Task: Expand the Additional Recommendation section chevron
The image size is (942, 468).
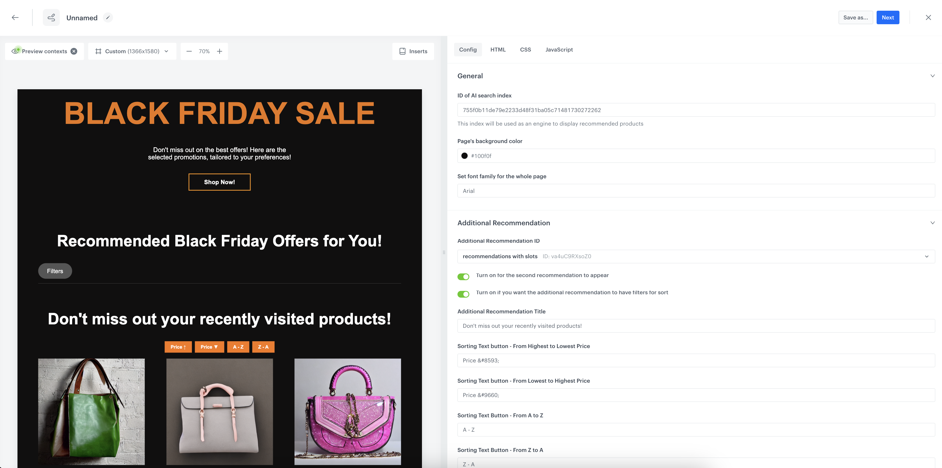Action: tap(932, 223)
